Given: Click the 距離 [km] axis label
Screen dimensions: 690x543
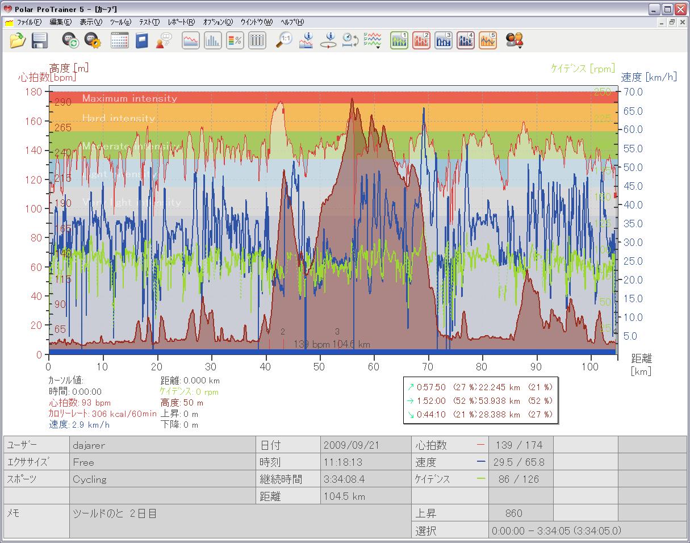Looking at the screenshot, I should (641, 365).
